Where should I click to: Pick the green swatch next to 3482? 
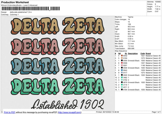[122, 77]
